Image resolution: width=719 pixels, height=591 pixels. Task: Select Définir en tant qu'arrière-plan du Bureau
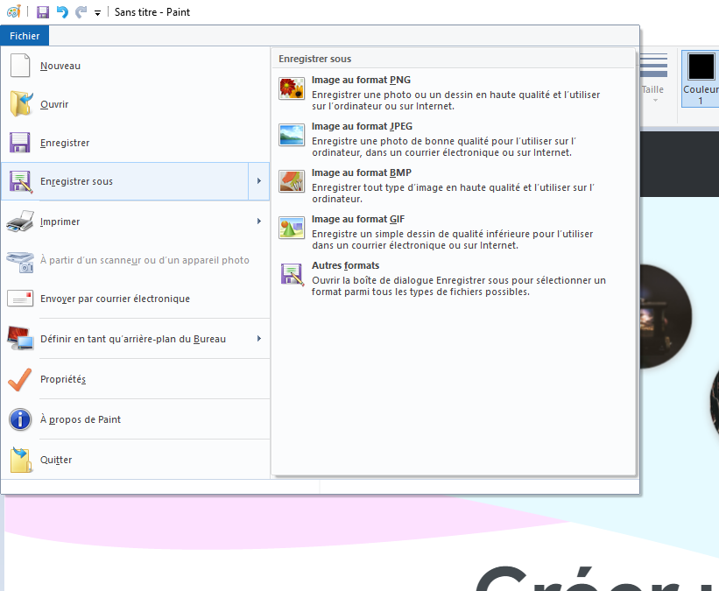133,339
